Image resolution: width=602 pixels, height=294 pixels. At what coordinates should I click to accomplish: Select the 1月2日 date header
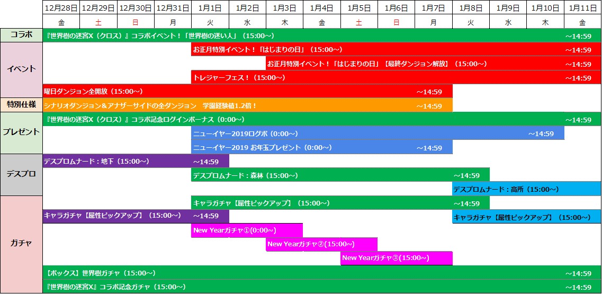pos(247,8)
